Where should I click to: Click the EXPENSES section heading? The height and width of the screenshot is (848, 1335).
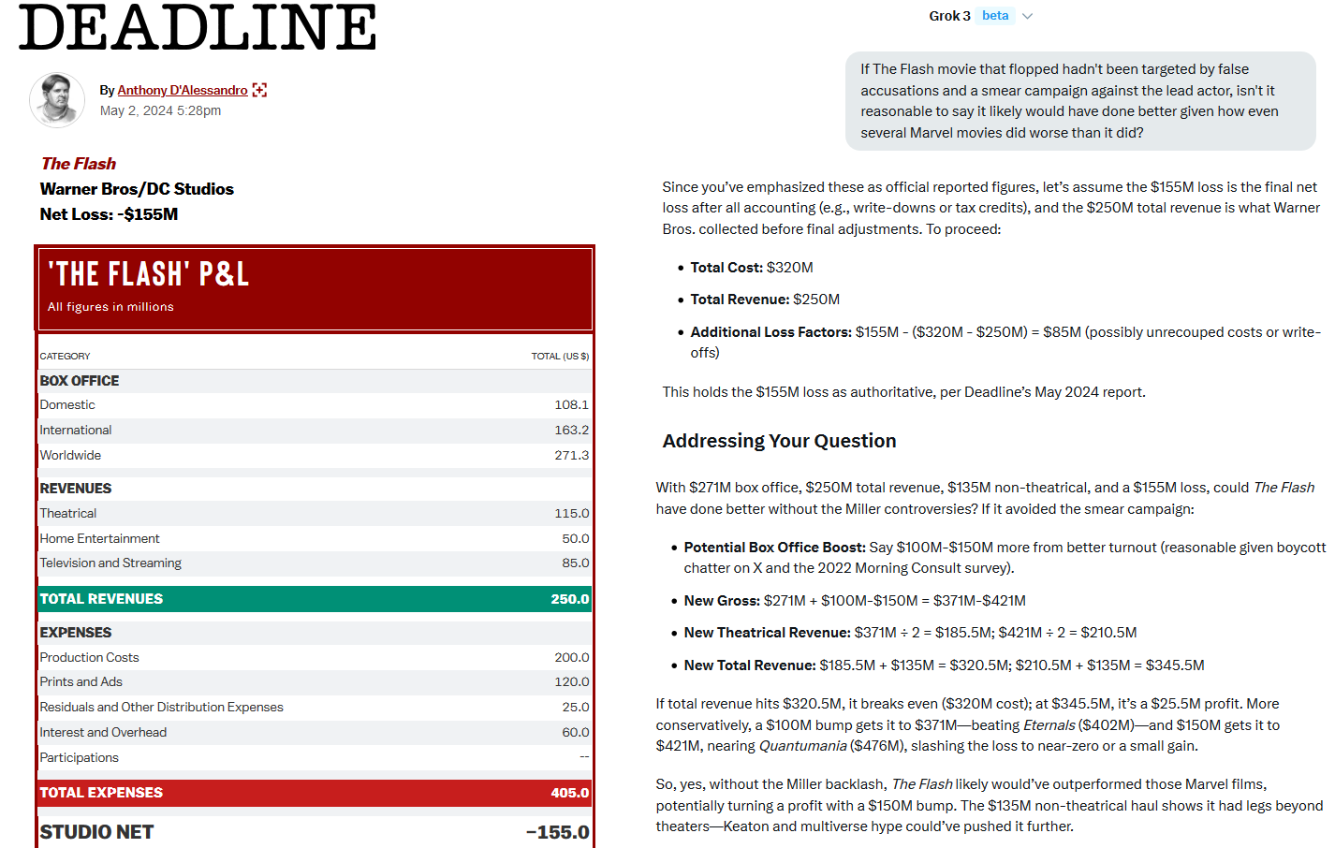pos(76,633)
